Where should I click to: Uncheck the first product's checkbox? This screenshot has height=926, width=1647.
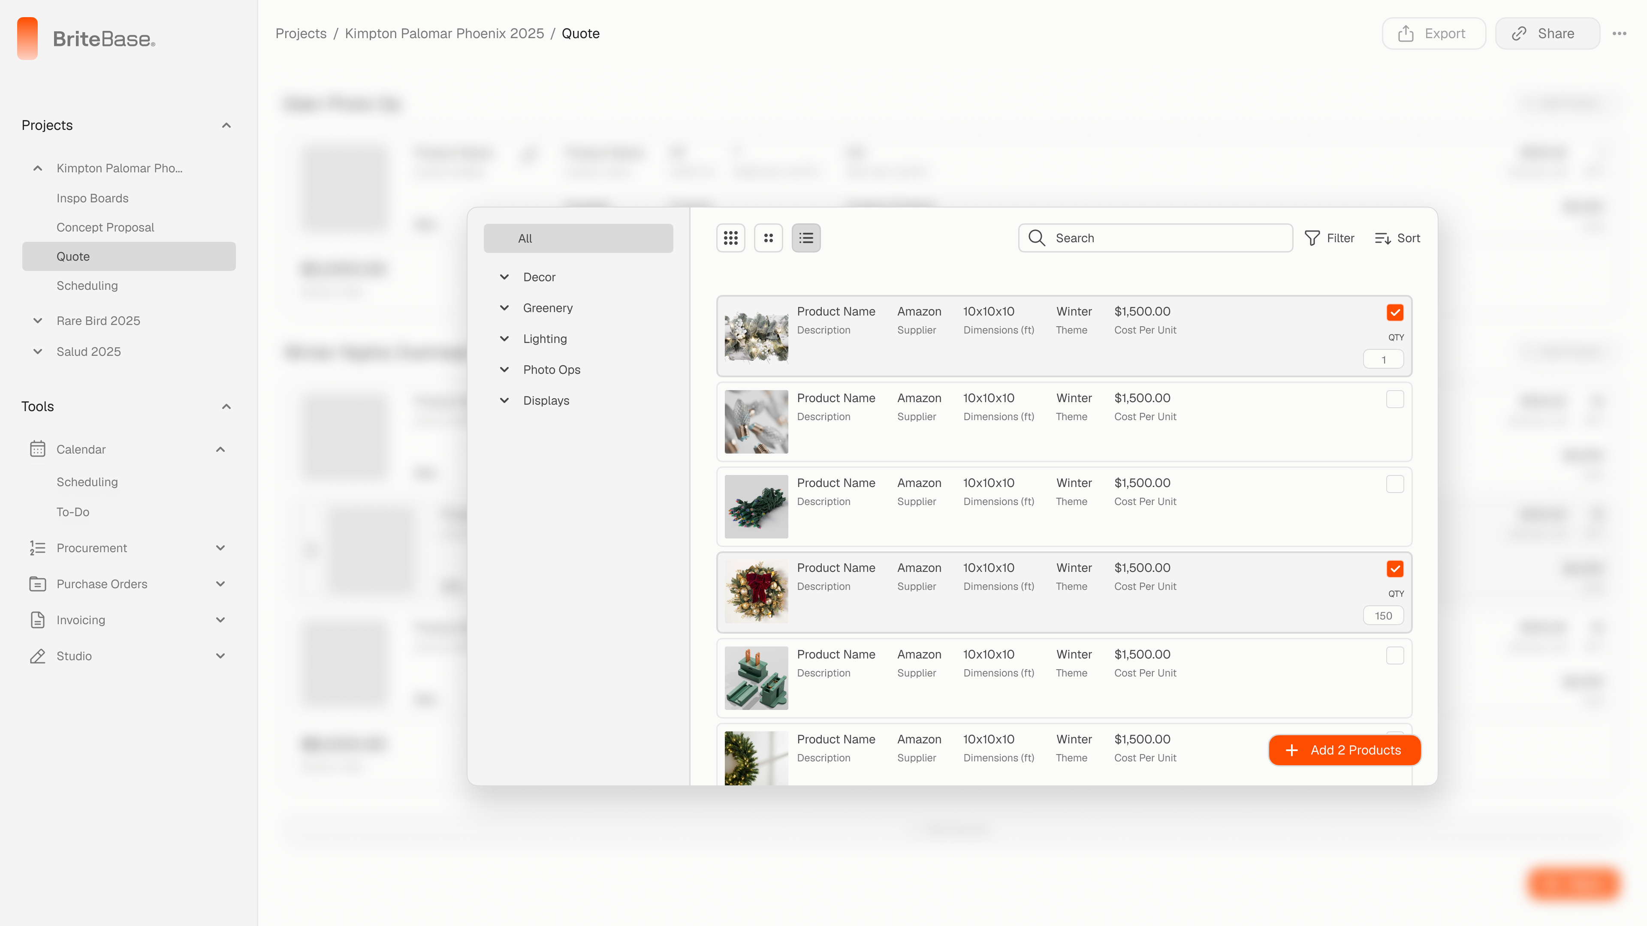[1394, 313]
